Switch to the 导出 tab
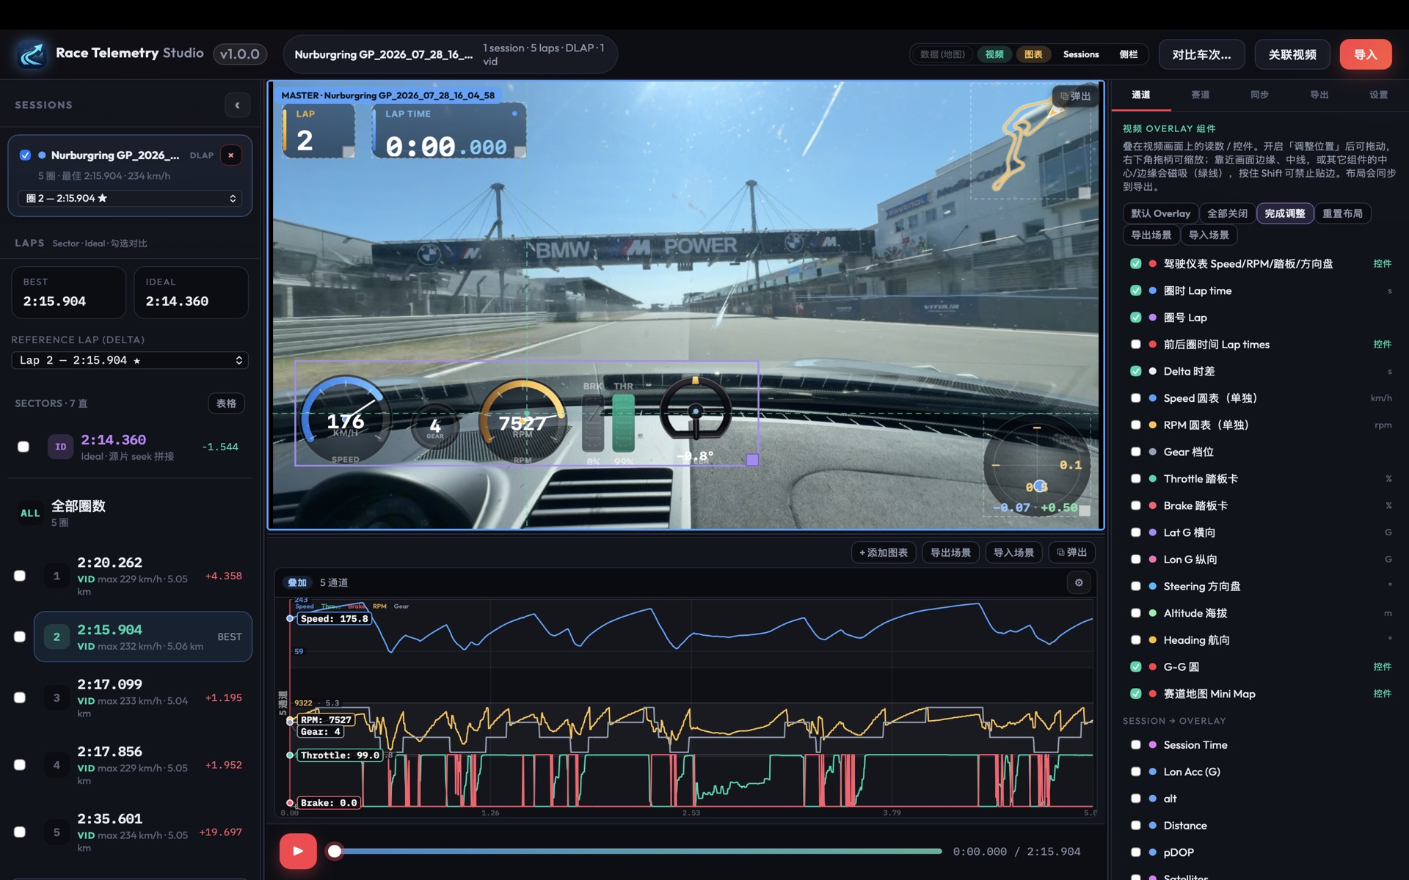Image resolution: width=1409 pixels, height=880 pixels. 1319,95
